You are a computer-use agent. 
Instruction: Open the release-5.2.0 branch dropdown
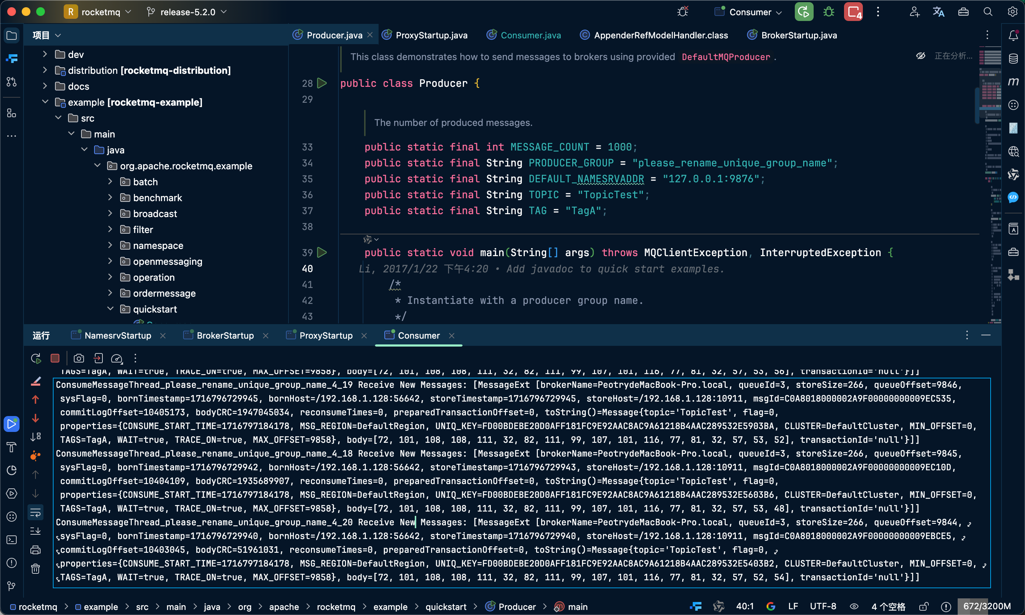coord(187,12)
